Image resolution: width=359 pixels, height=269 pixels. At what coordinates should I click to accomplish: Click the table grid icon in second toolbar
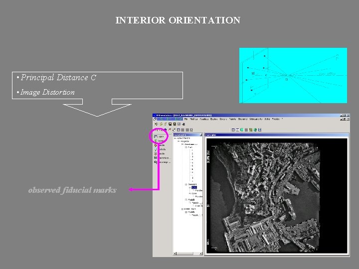tap(179, 130)
